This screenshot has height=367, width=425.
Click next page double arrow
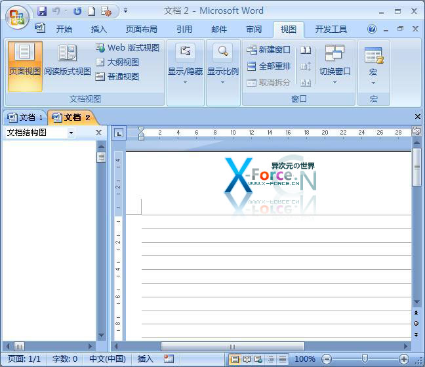(416, 335)
